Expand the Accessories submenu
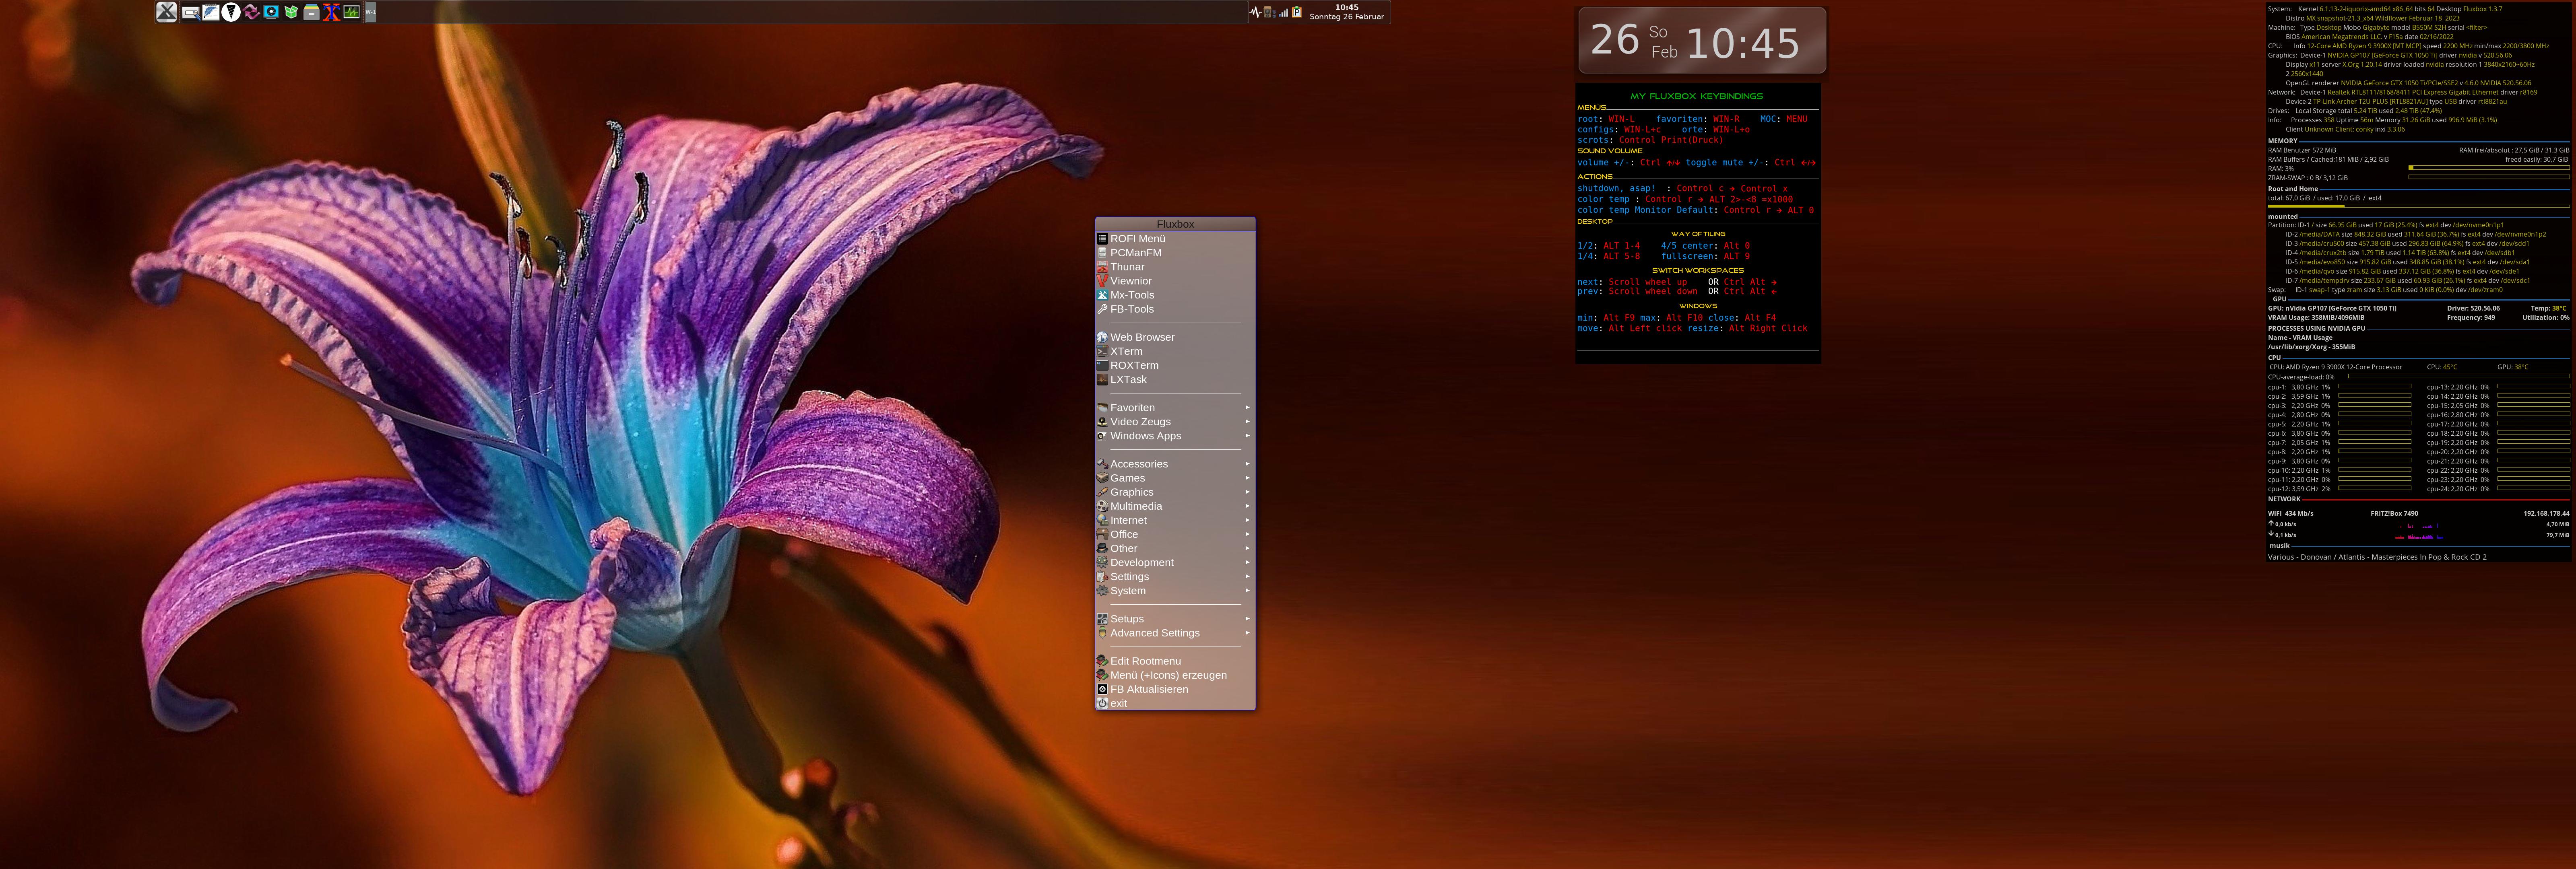The width and height of the screenshot is (2576, 869). click(x=1175, y=464)
